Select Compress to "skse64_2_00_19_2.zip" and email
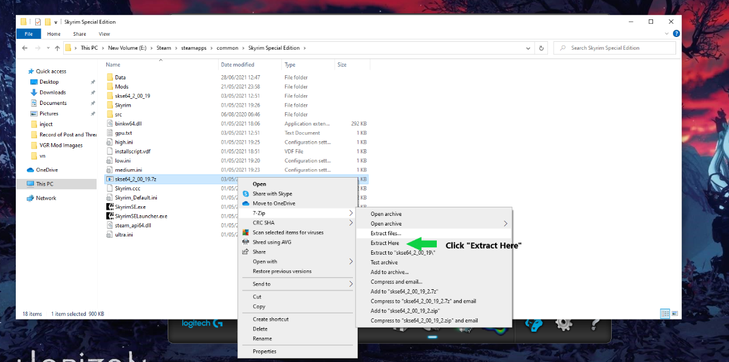 [x=424, y=320]
